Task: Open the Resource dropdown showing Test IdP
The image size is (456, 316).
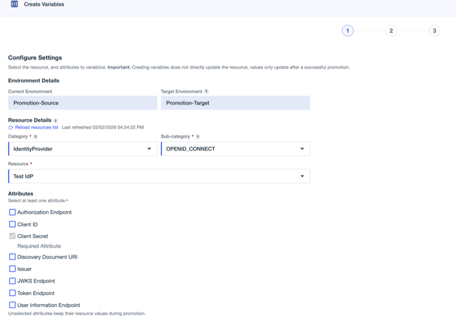Action: 159,176
